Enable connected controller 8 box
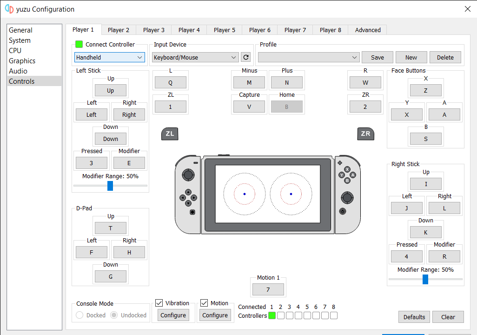The width and height of the screenshot is (477, 335). (x=334, y=315)
